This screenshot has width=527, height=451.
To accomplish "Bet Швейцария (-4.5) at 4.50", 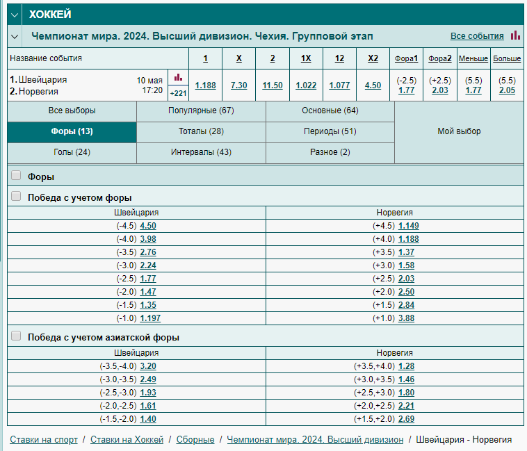I will tap(148, 226).
